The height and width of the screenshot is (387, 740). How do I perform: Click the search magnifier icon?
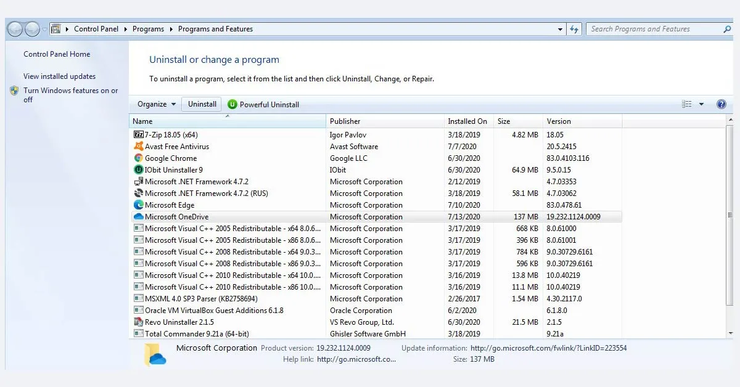coord(727,29)
